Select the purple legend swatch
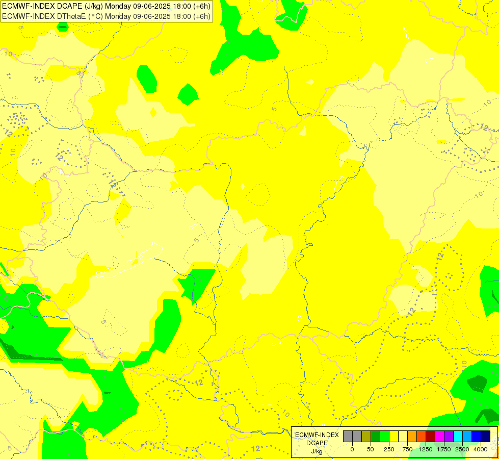Image resolution: width=499 pixels, height=459 pixels. coord(449,437)
